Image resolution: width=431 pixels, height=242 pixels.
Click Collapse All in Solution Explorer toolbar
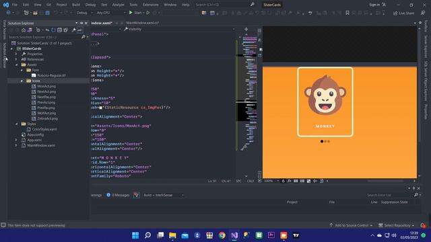(59, 30)
